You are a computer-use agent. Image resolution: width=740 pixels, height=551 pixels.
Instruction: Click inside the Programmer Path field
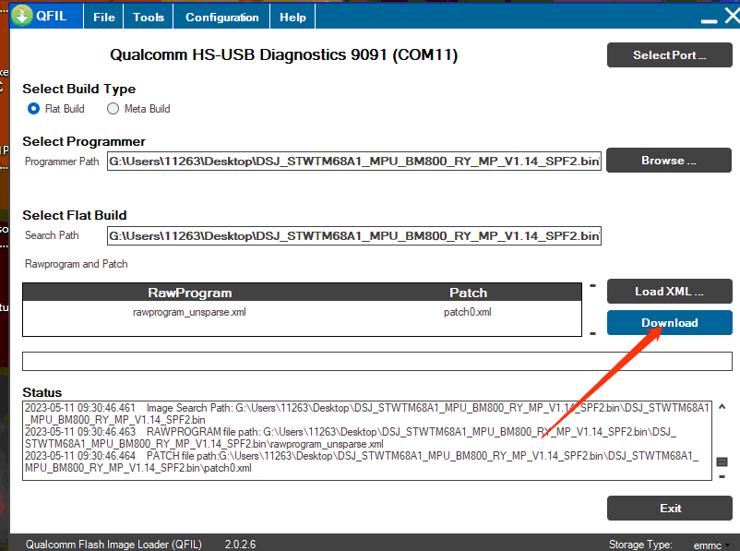pos(354,162)
